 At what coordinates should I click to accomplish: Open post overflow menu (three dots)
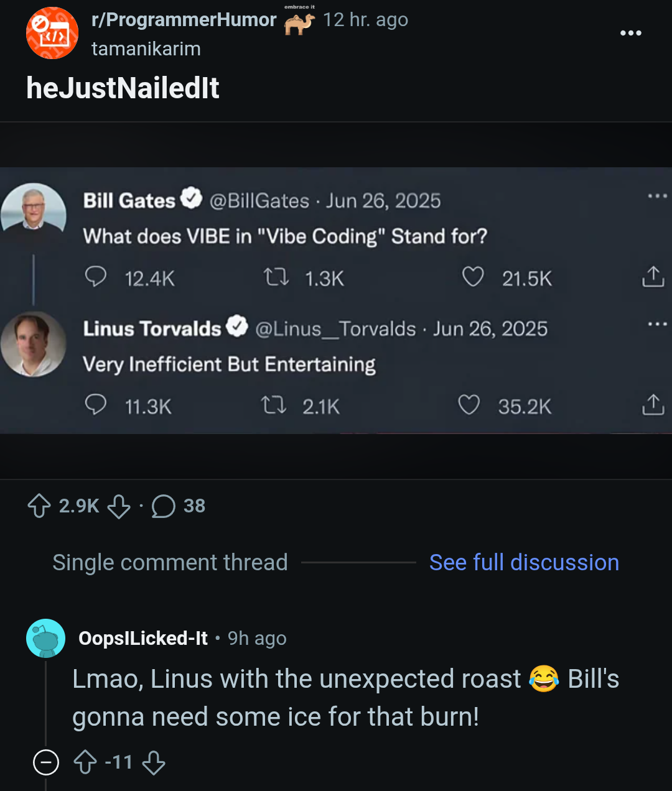(x=630, y=33)
